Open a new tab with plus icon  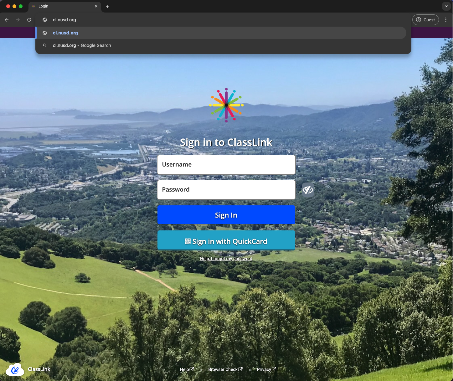107,6
